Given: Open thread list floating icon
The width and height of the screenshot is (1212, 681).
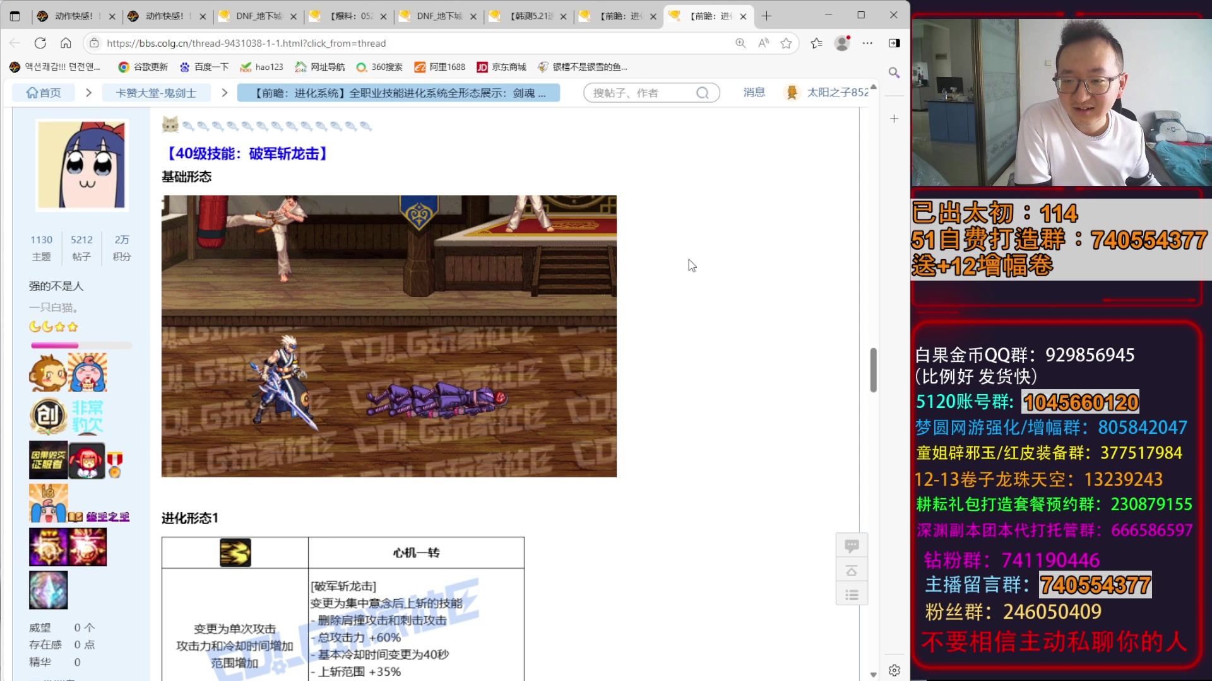Looking at the screenshot, I should tap(852, 595).
